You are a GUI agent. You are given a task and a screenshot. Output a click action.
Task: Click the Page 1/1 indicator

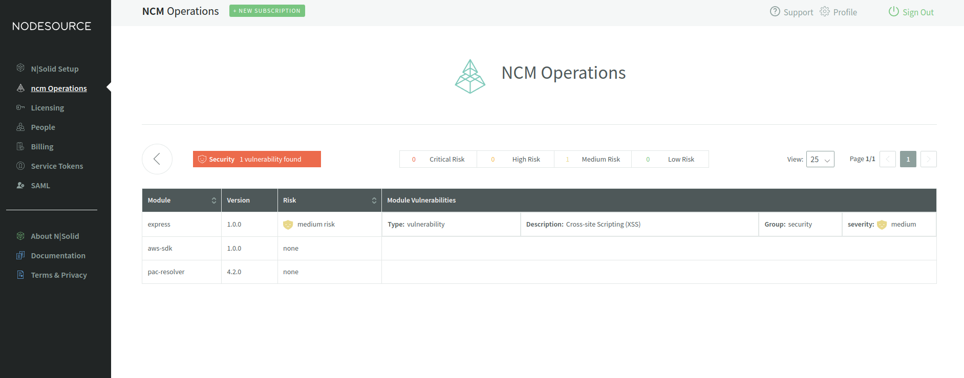(862, 159)
